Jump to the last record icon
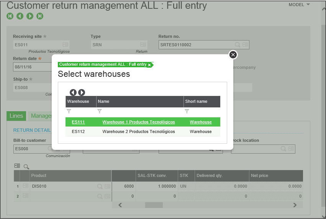Image resolution: width=326 pixels, height=219 pixels. [x=40, y=16]
